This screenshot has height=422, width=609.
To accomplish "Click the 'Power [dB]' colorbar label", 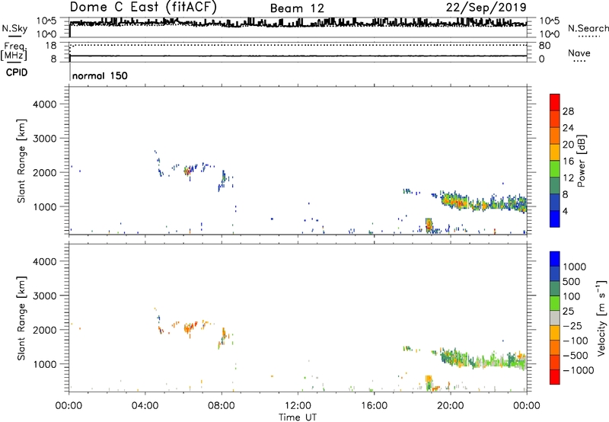I will coord(582,161).
